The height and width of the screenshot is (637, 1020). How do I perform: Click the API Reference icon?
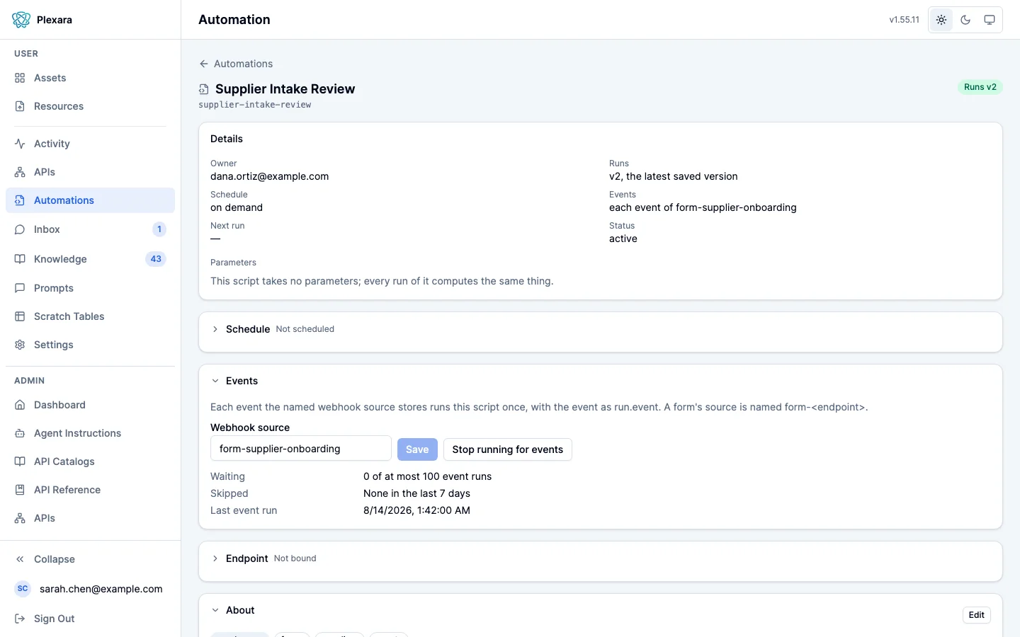(20, 490)
